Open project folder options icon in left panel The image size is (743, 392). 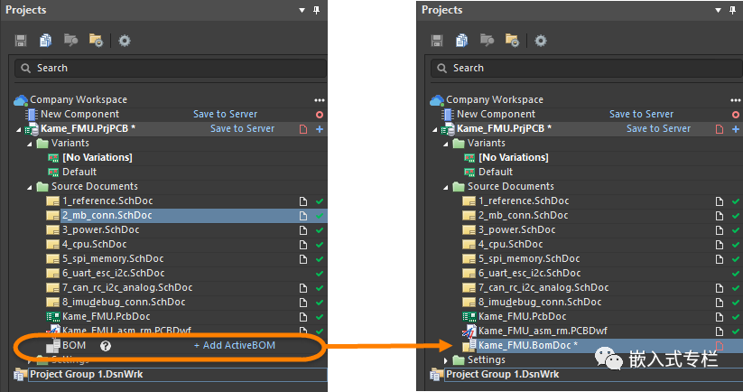coord(96,41)
